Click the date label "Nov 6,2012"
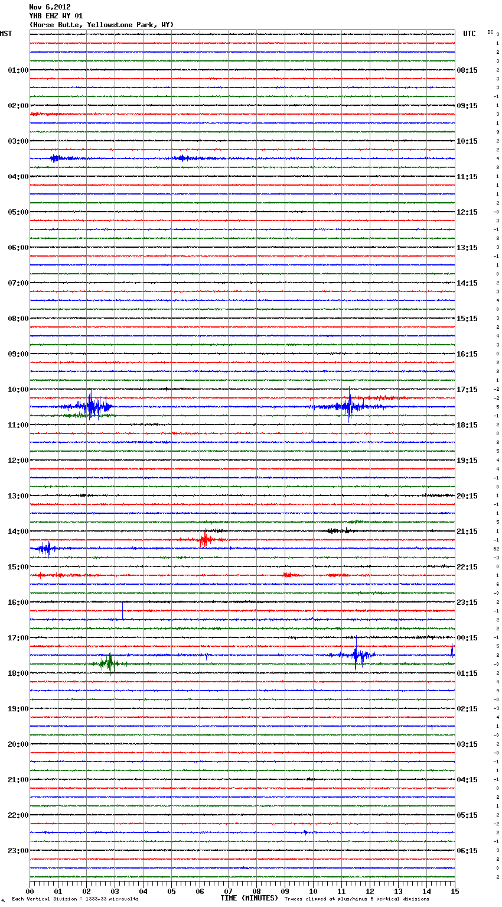The width and height of the screenshot is (502, 907). 50,7
